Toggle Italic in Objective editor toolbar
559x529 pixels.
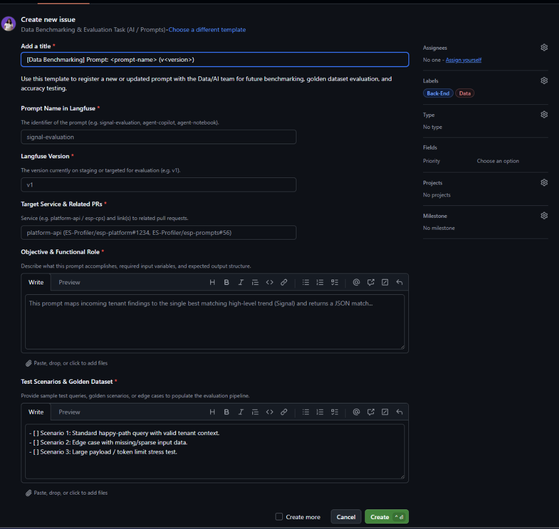click(241, 282)
